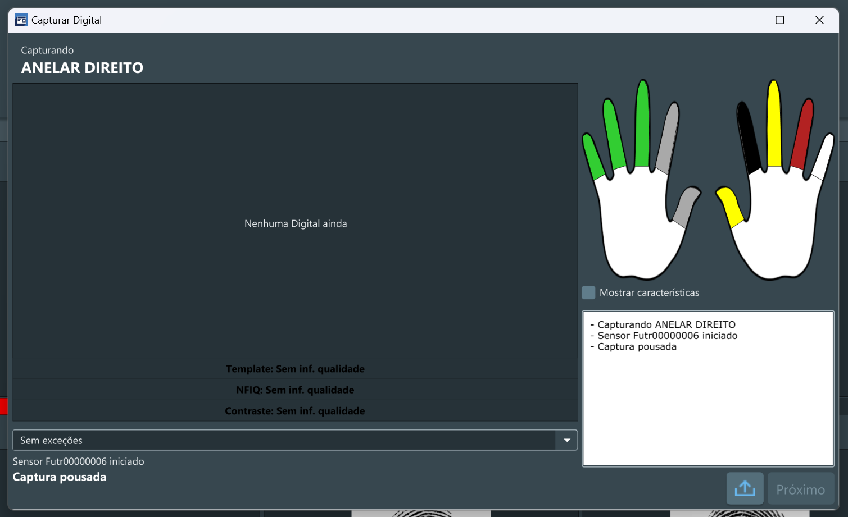The image size is (848, 517).
Task: Click the ANELAR DIREITO heading
Action: pyautogui.click(x=82, y=68)
